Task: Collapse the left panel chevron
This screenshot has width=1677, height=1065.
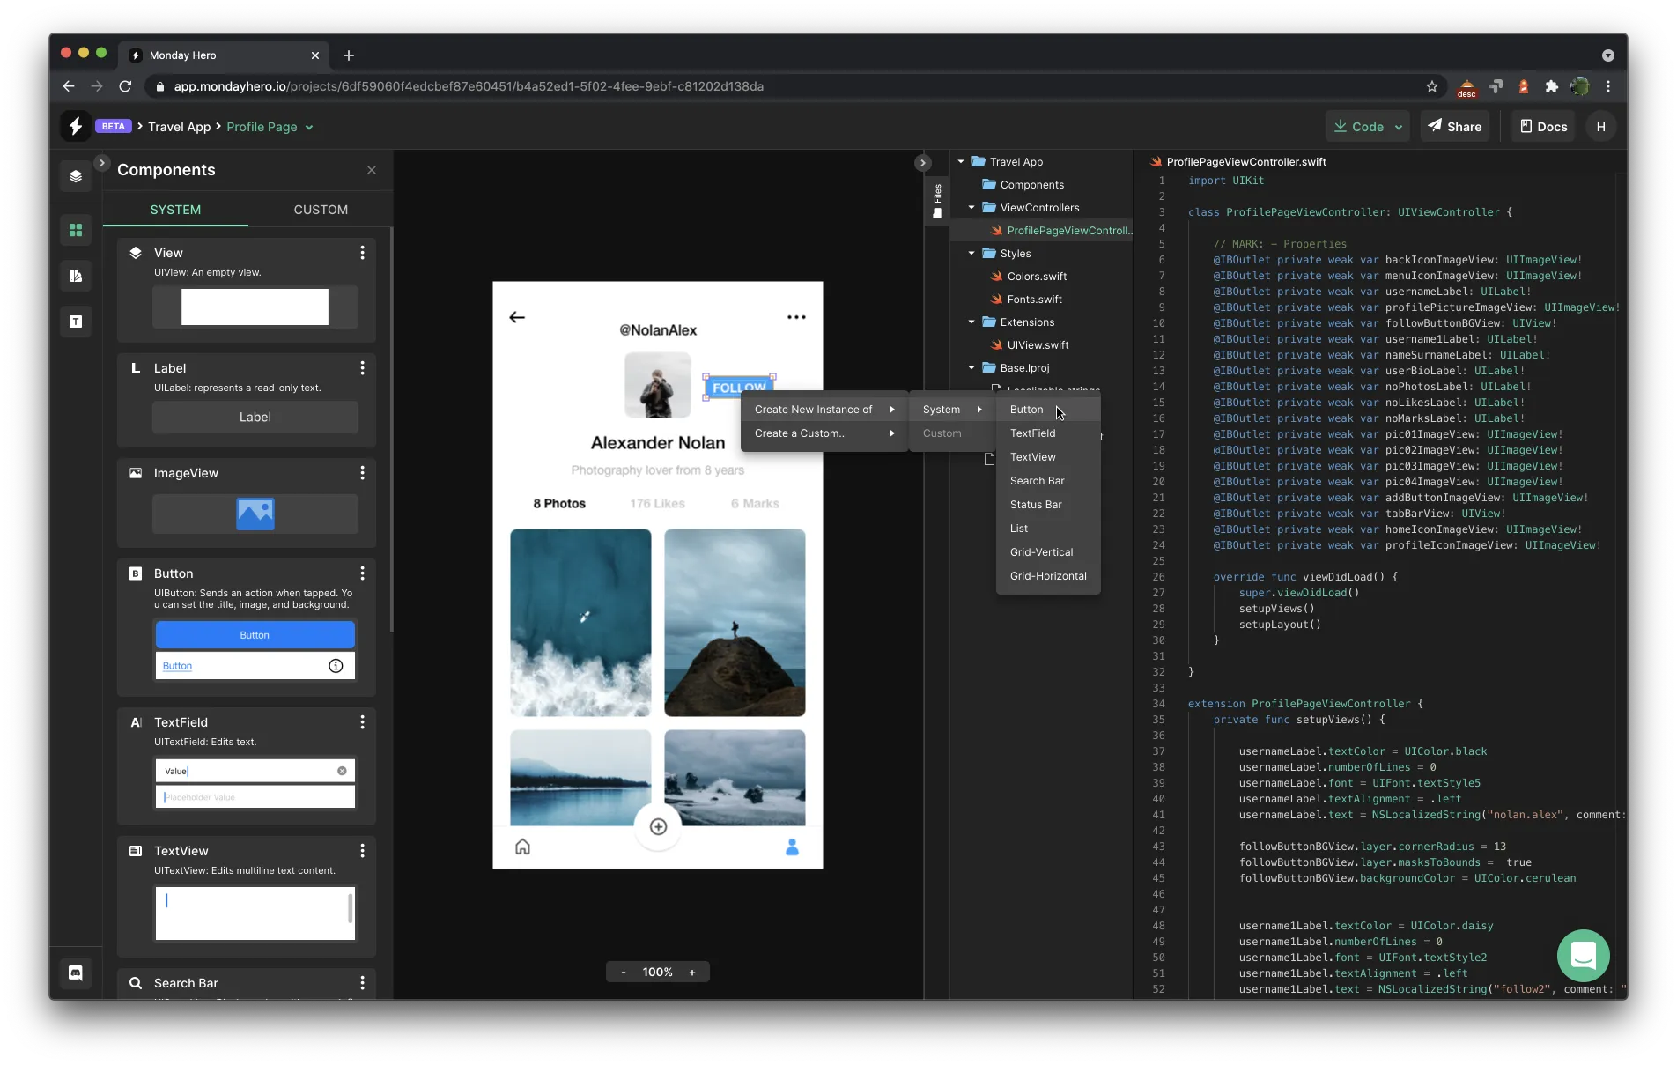Action: coord(101,163)
